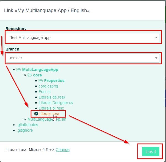The width and height of the screenshot is (166, 162).
Task: Open the Repository dropdown arrow
Action: [x=156, y=38]
